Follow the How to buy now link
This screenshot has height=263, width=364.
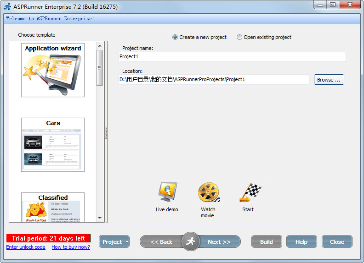(71, 247)
